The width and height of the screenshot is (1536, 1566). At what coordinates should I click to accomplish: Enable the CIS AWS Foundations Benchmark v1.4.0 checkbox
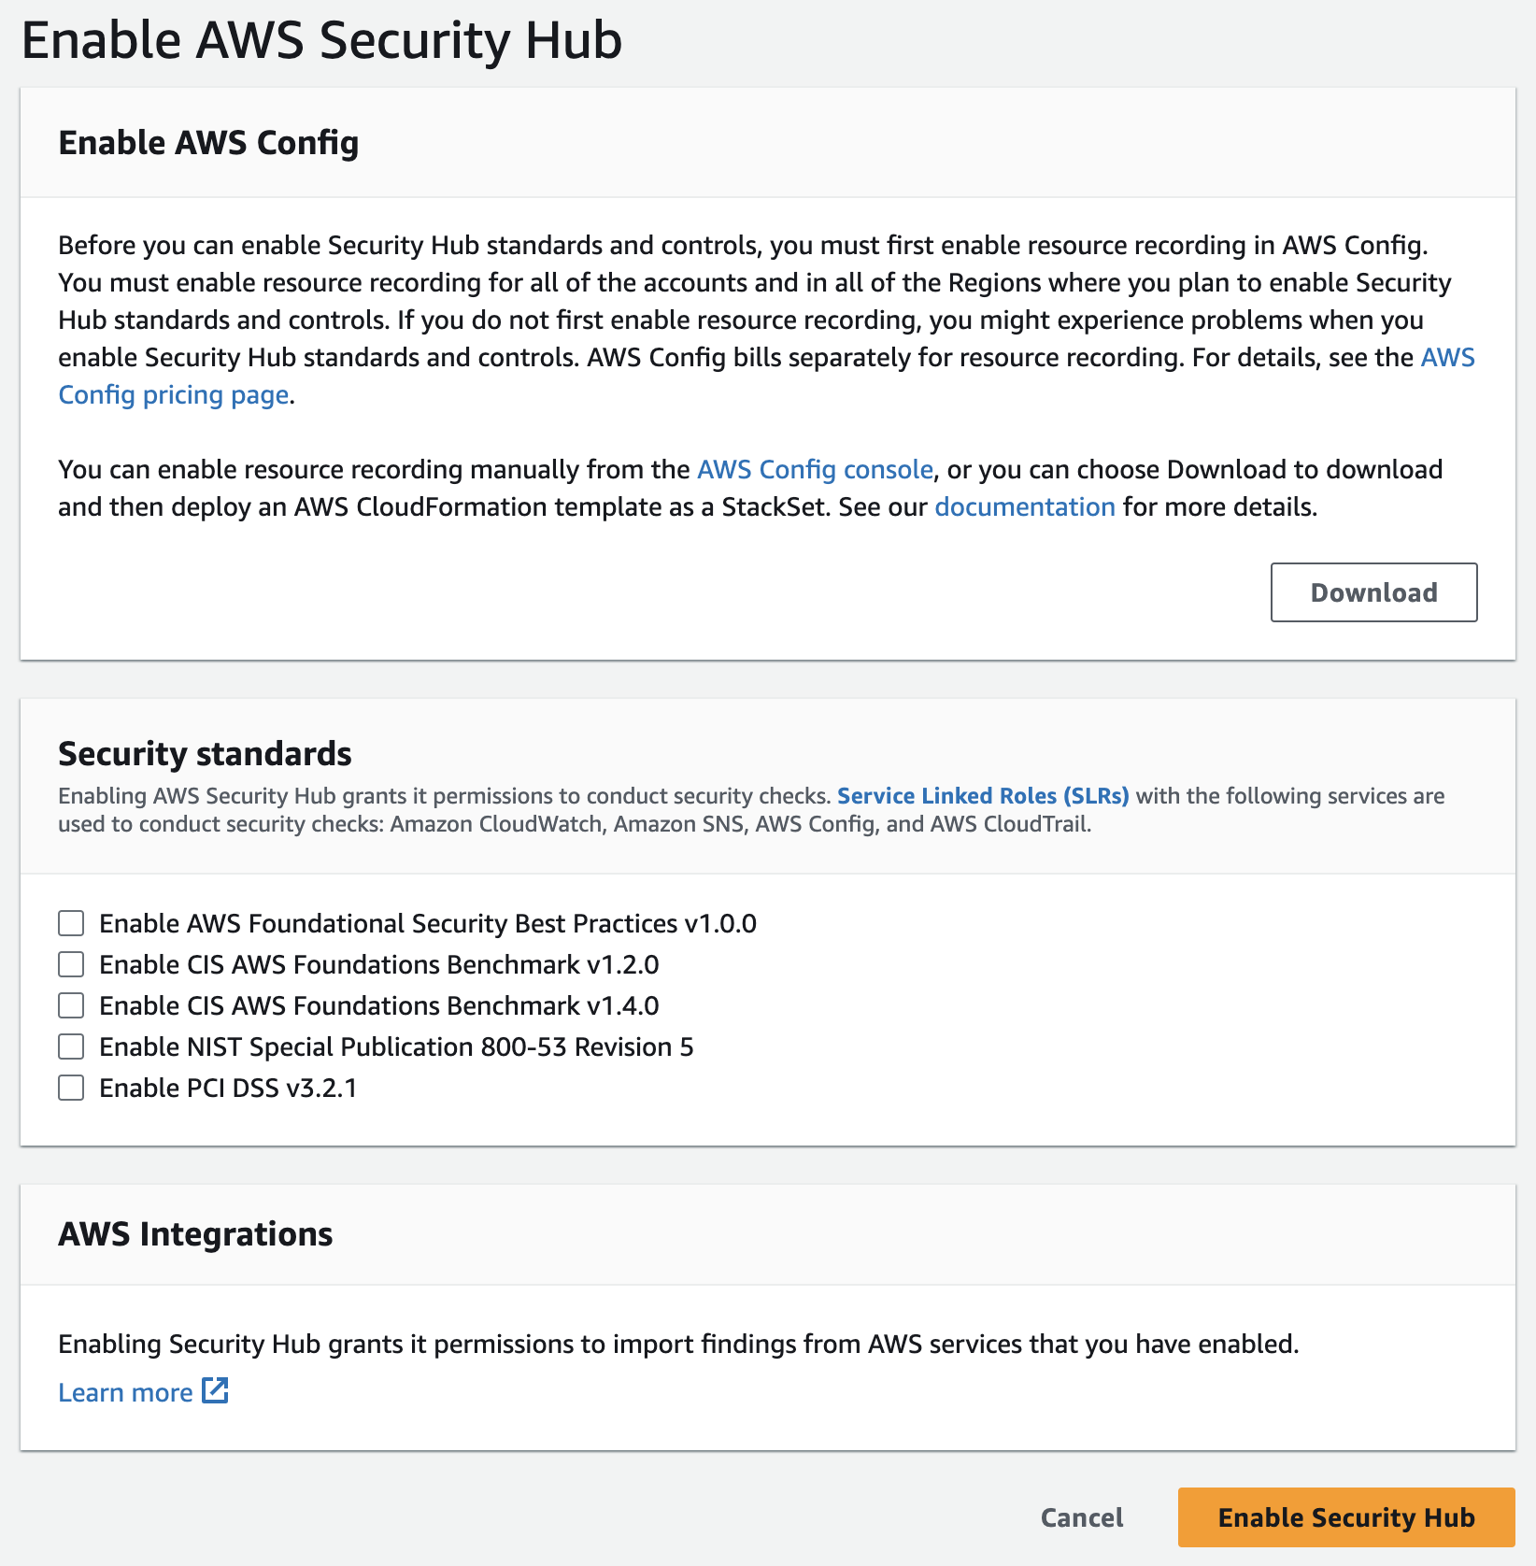point(72,1005)
